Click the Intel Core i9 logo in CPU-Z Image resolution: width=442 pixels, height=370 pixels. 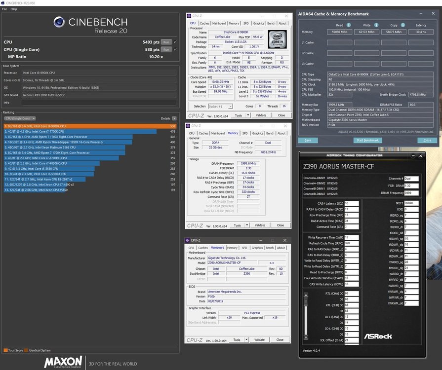coord(277,39)
